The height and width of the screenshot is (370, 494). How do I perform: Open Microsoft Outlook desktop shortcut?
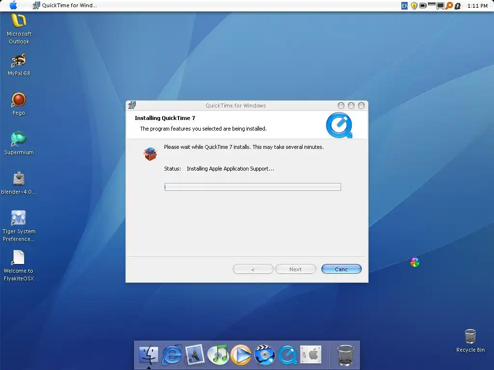(19, 29)
